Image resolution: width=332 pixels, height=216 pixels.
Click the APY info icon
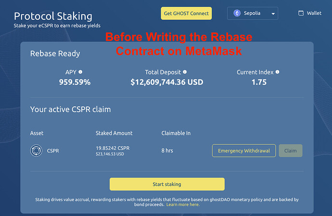click(80, 72)
